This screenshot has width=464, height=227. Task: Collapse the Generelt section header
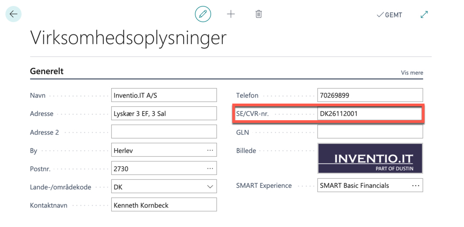[x=47, y=71]
